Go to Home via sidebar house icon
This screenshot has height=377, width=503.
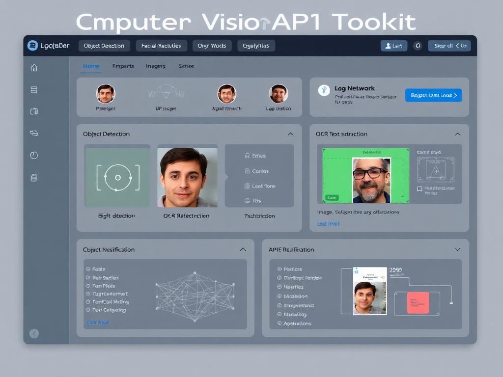[34, 68]
